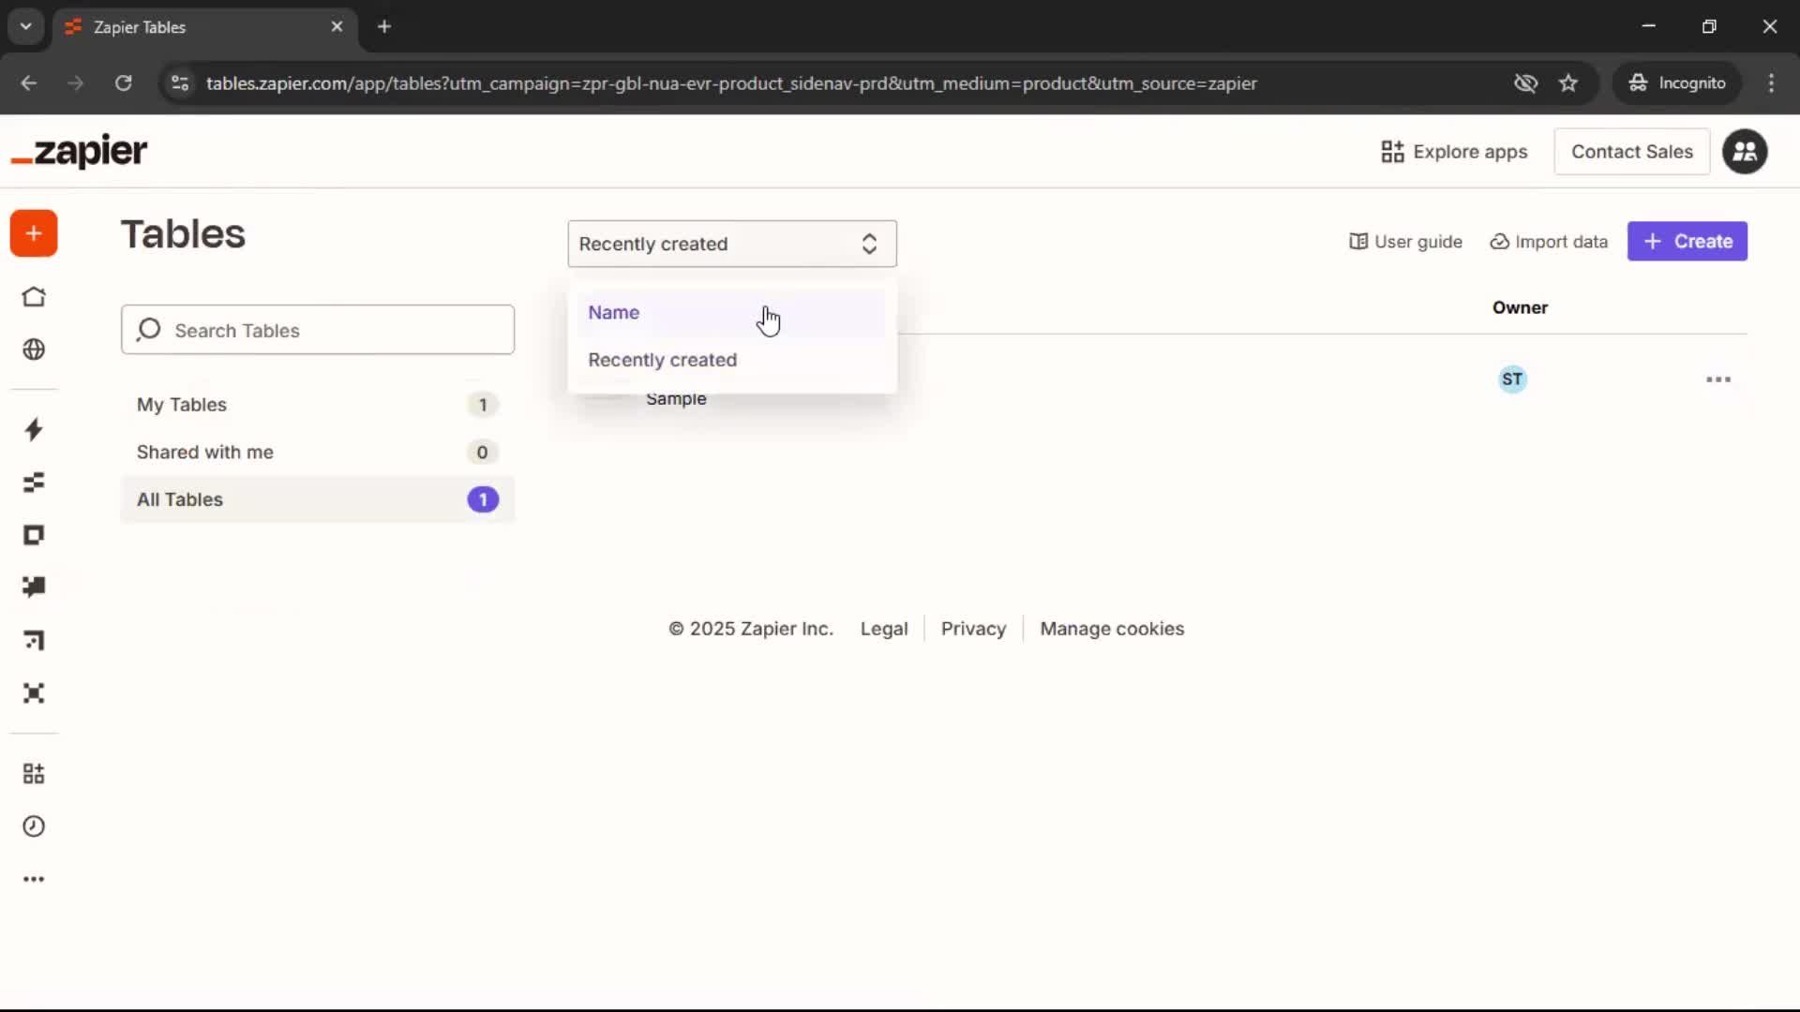1800x1012 pixels.
Task: Open the globe Discover icon in sidebar
Action: tap(34, 350)
